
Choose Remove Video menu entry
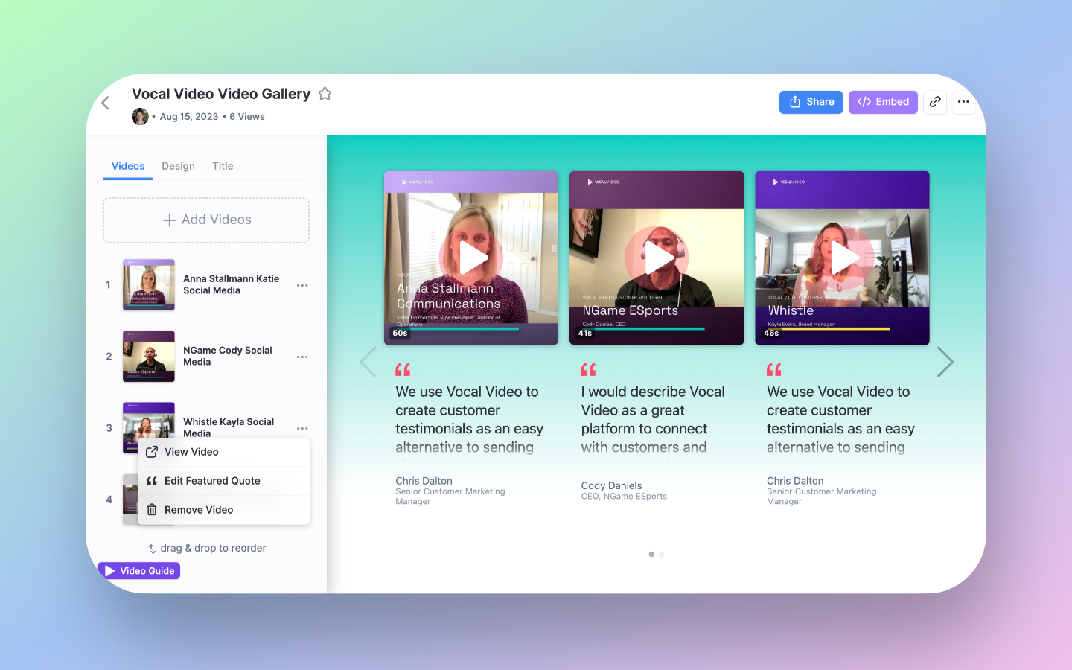223,510
